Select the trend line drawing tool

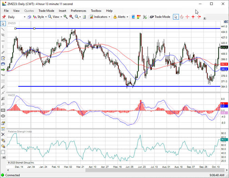point(3,29)
